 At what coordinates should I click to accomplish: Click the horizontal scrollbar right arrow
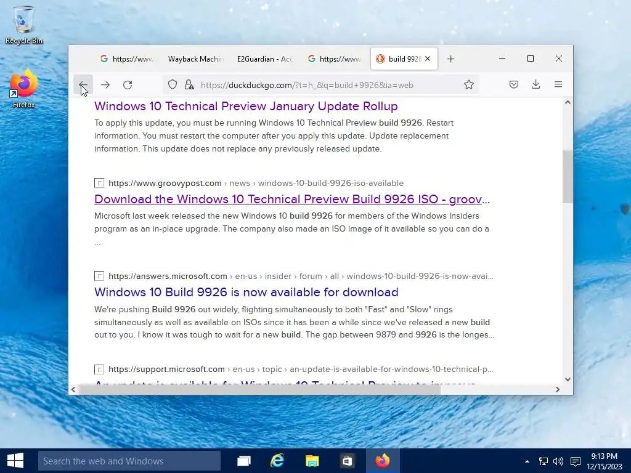pos(557,389)
